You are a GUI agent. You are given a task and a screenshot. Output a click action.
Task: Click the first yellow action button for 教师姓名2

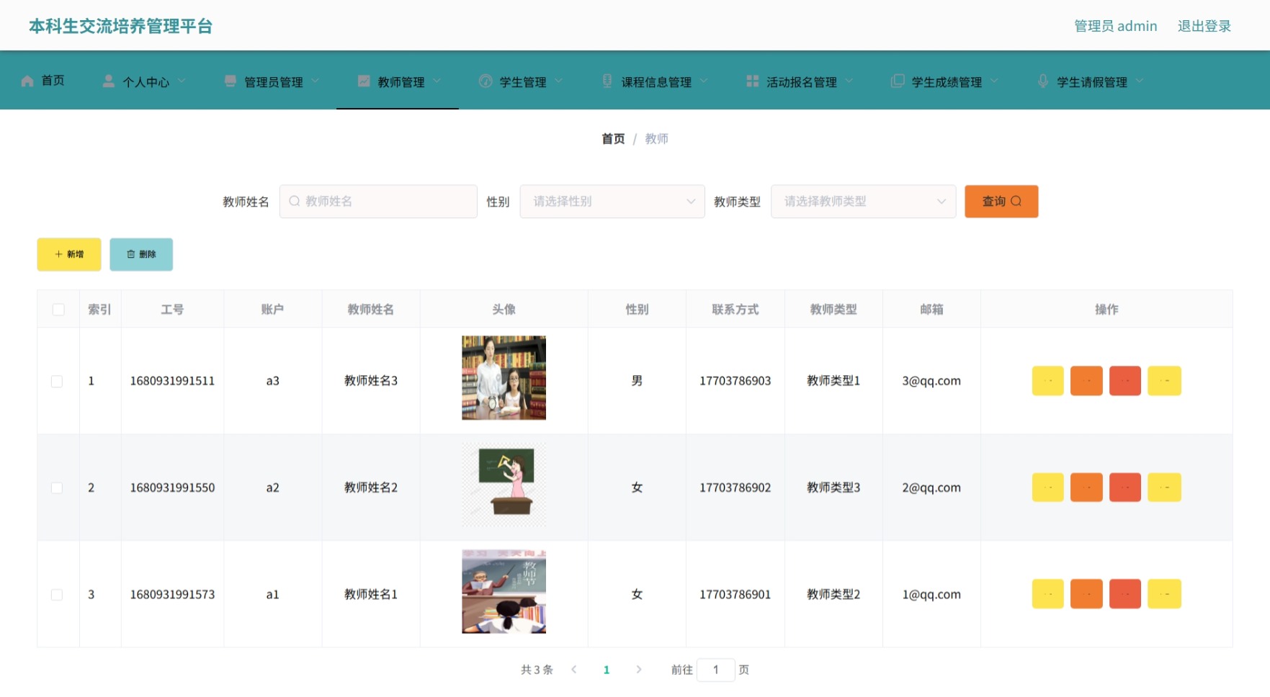(x=1047, y=487)
